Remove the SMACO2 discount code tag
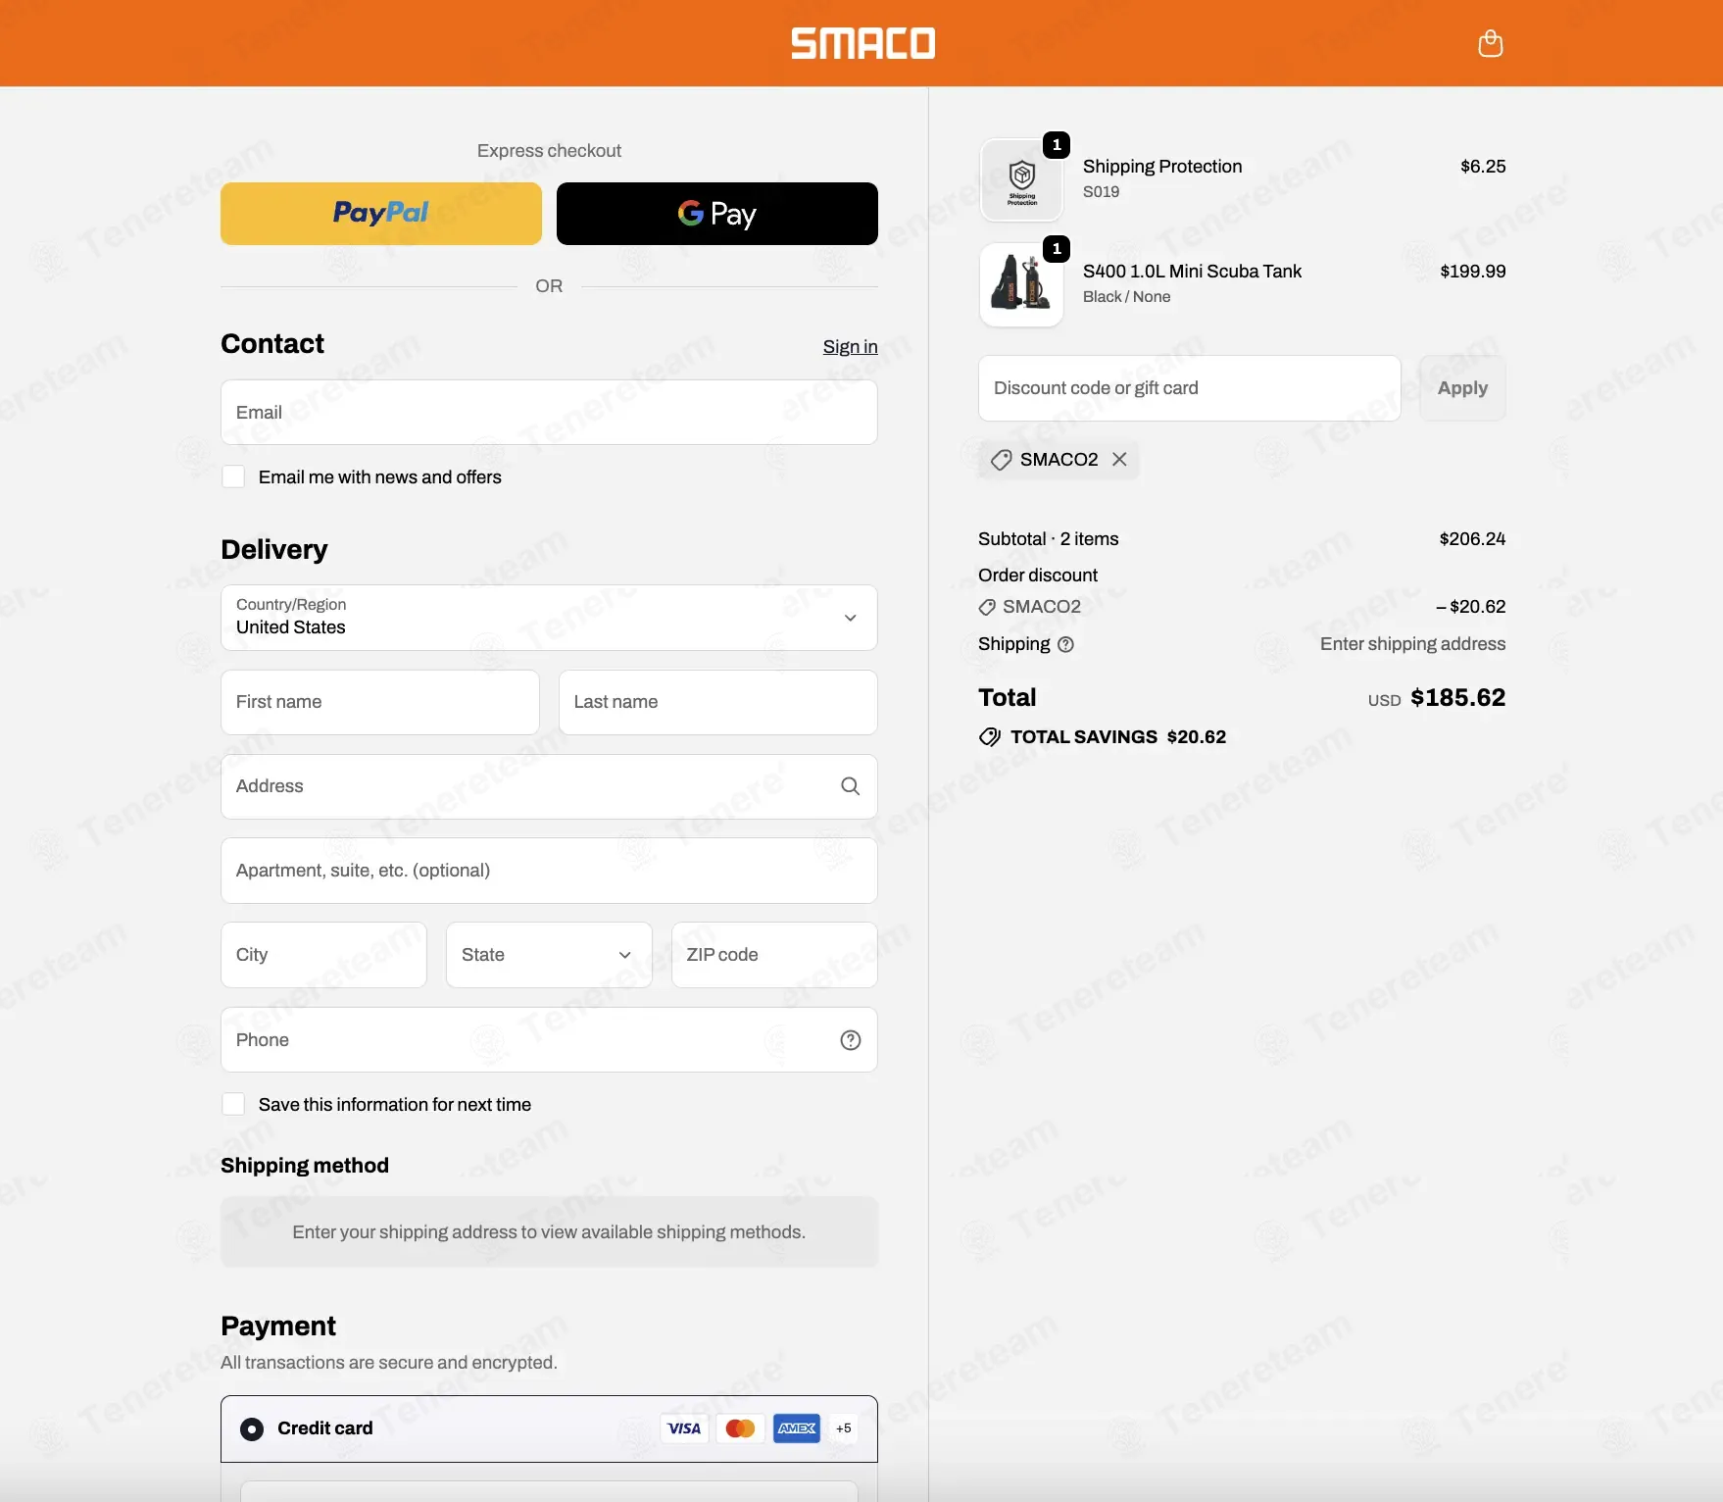Image resolution: width=1723 pixels, height=1502 pixels. tap(1119, 459)
